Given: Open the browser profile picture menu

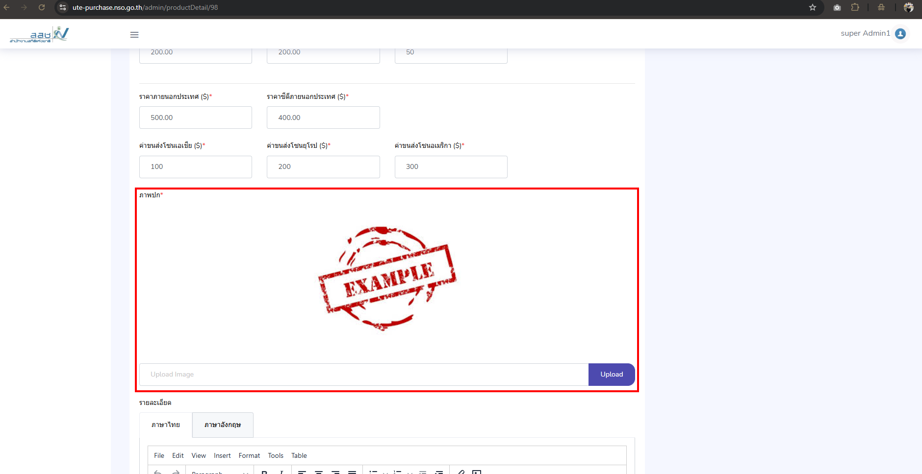Looking at the screenshot, I should [x=908, y=7].
